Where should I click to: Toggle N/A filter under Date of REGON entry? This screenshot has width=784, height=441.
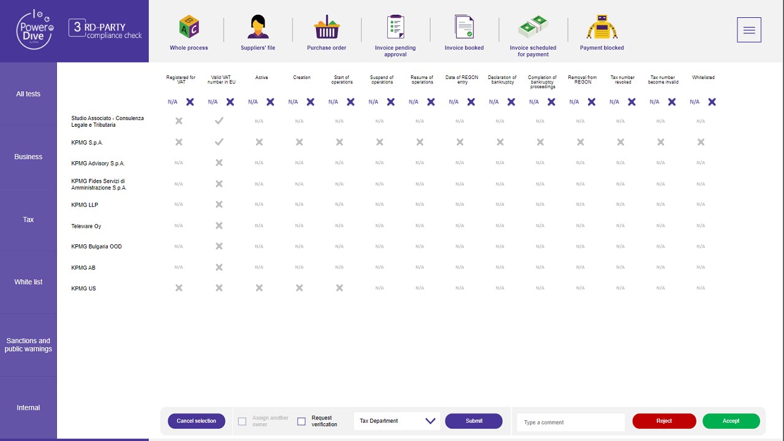coord(453,102)
